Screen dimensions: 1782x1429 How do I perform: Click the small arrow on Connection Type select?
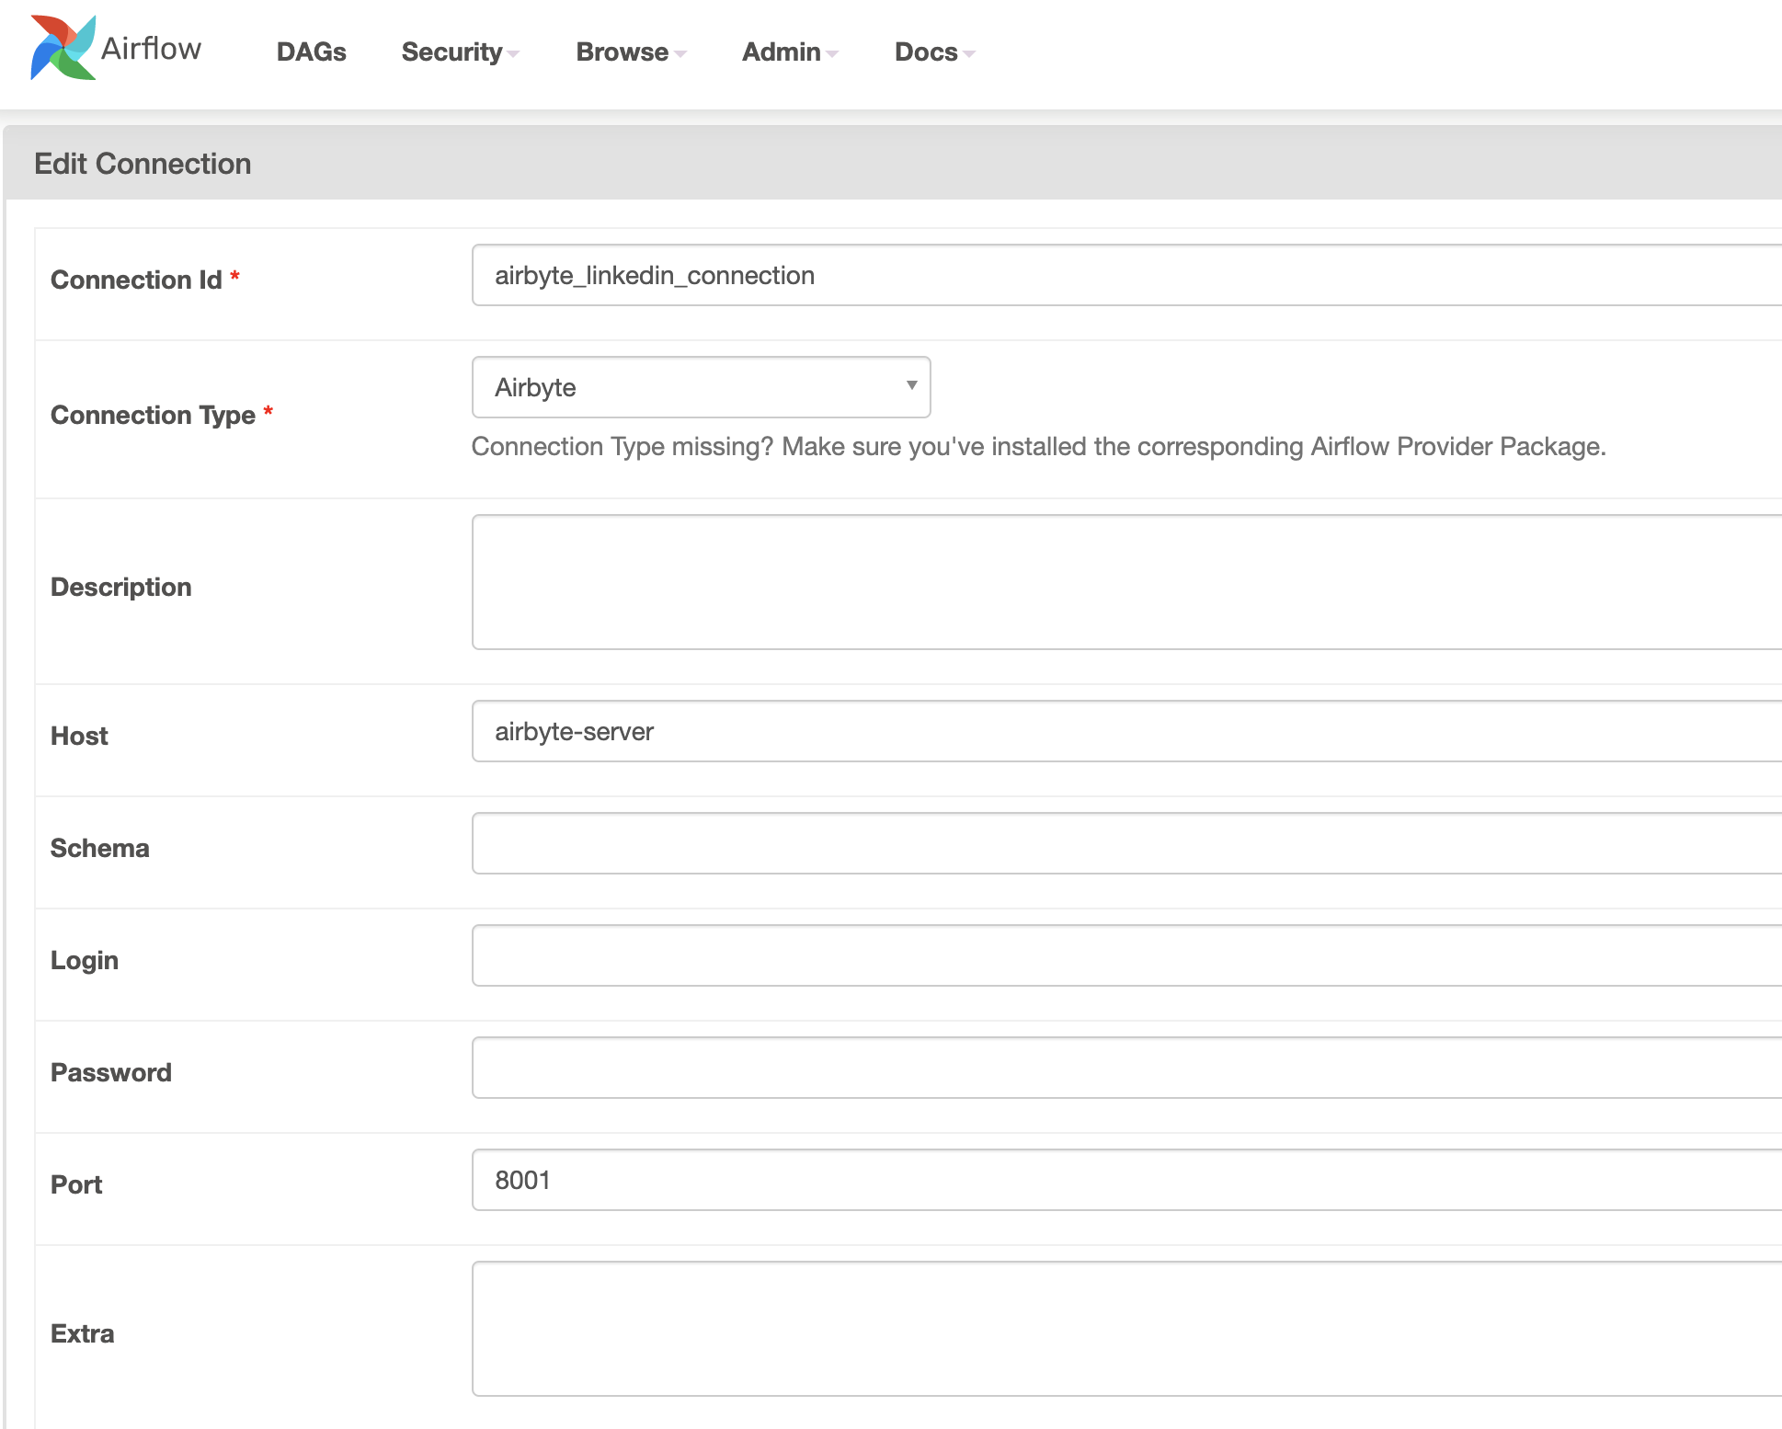pyautogui.click(x=911, y=386)
